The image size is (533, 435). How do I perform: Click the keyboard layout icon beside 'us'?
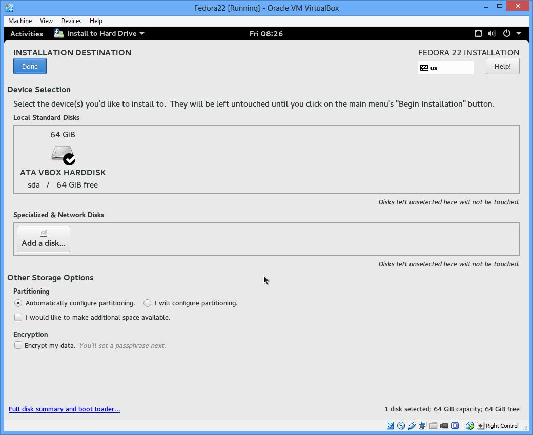424,68
